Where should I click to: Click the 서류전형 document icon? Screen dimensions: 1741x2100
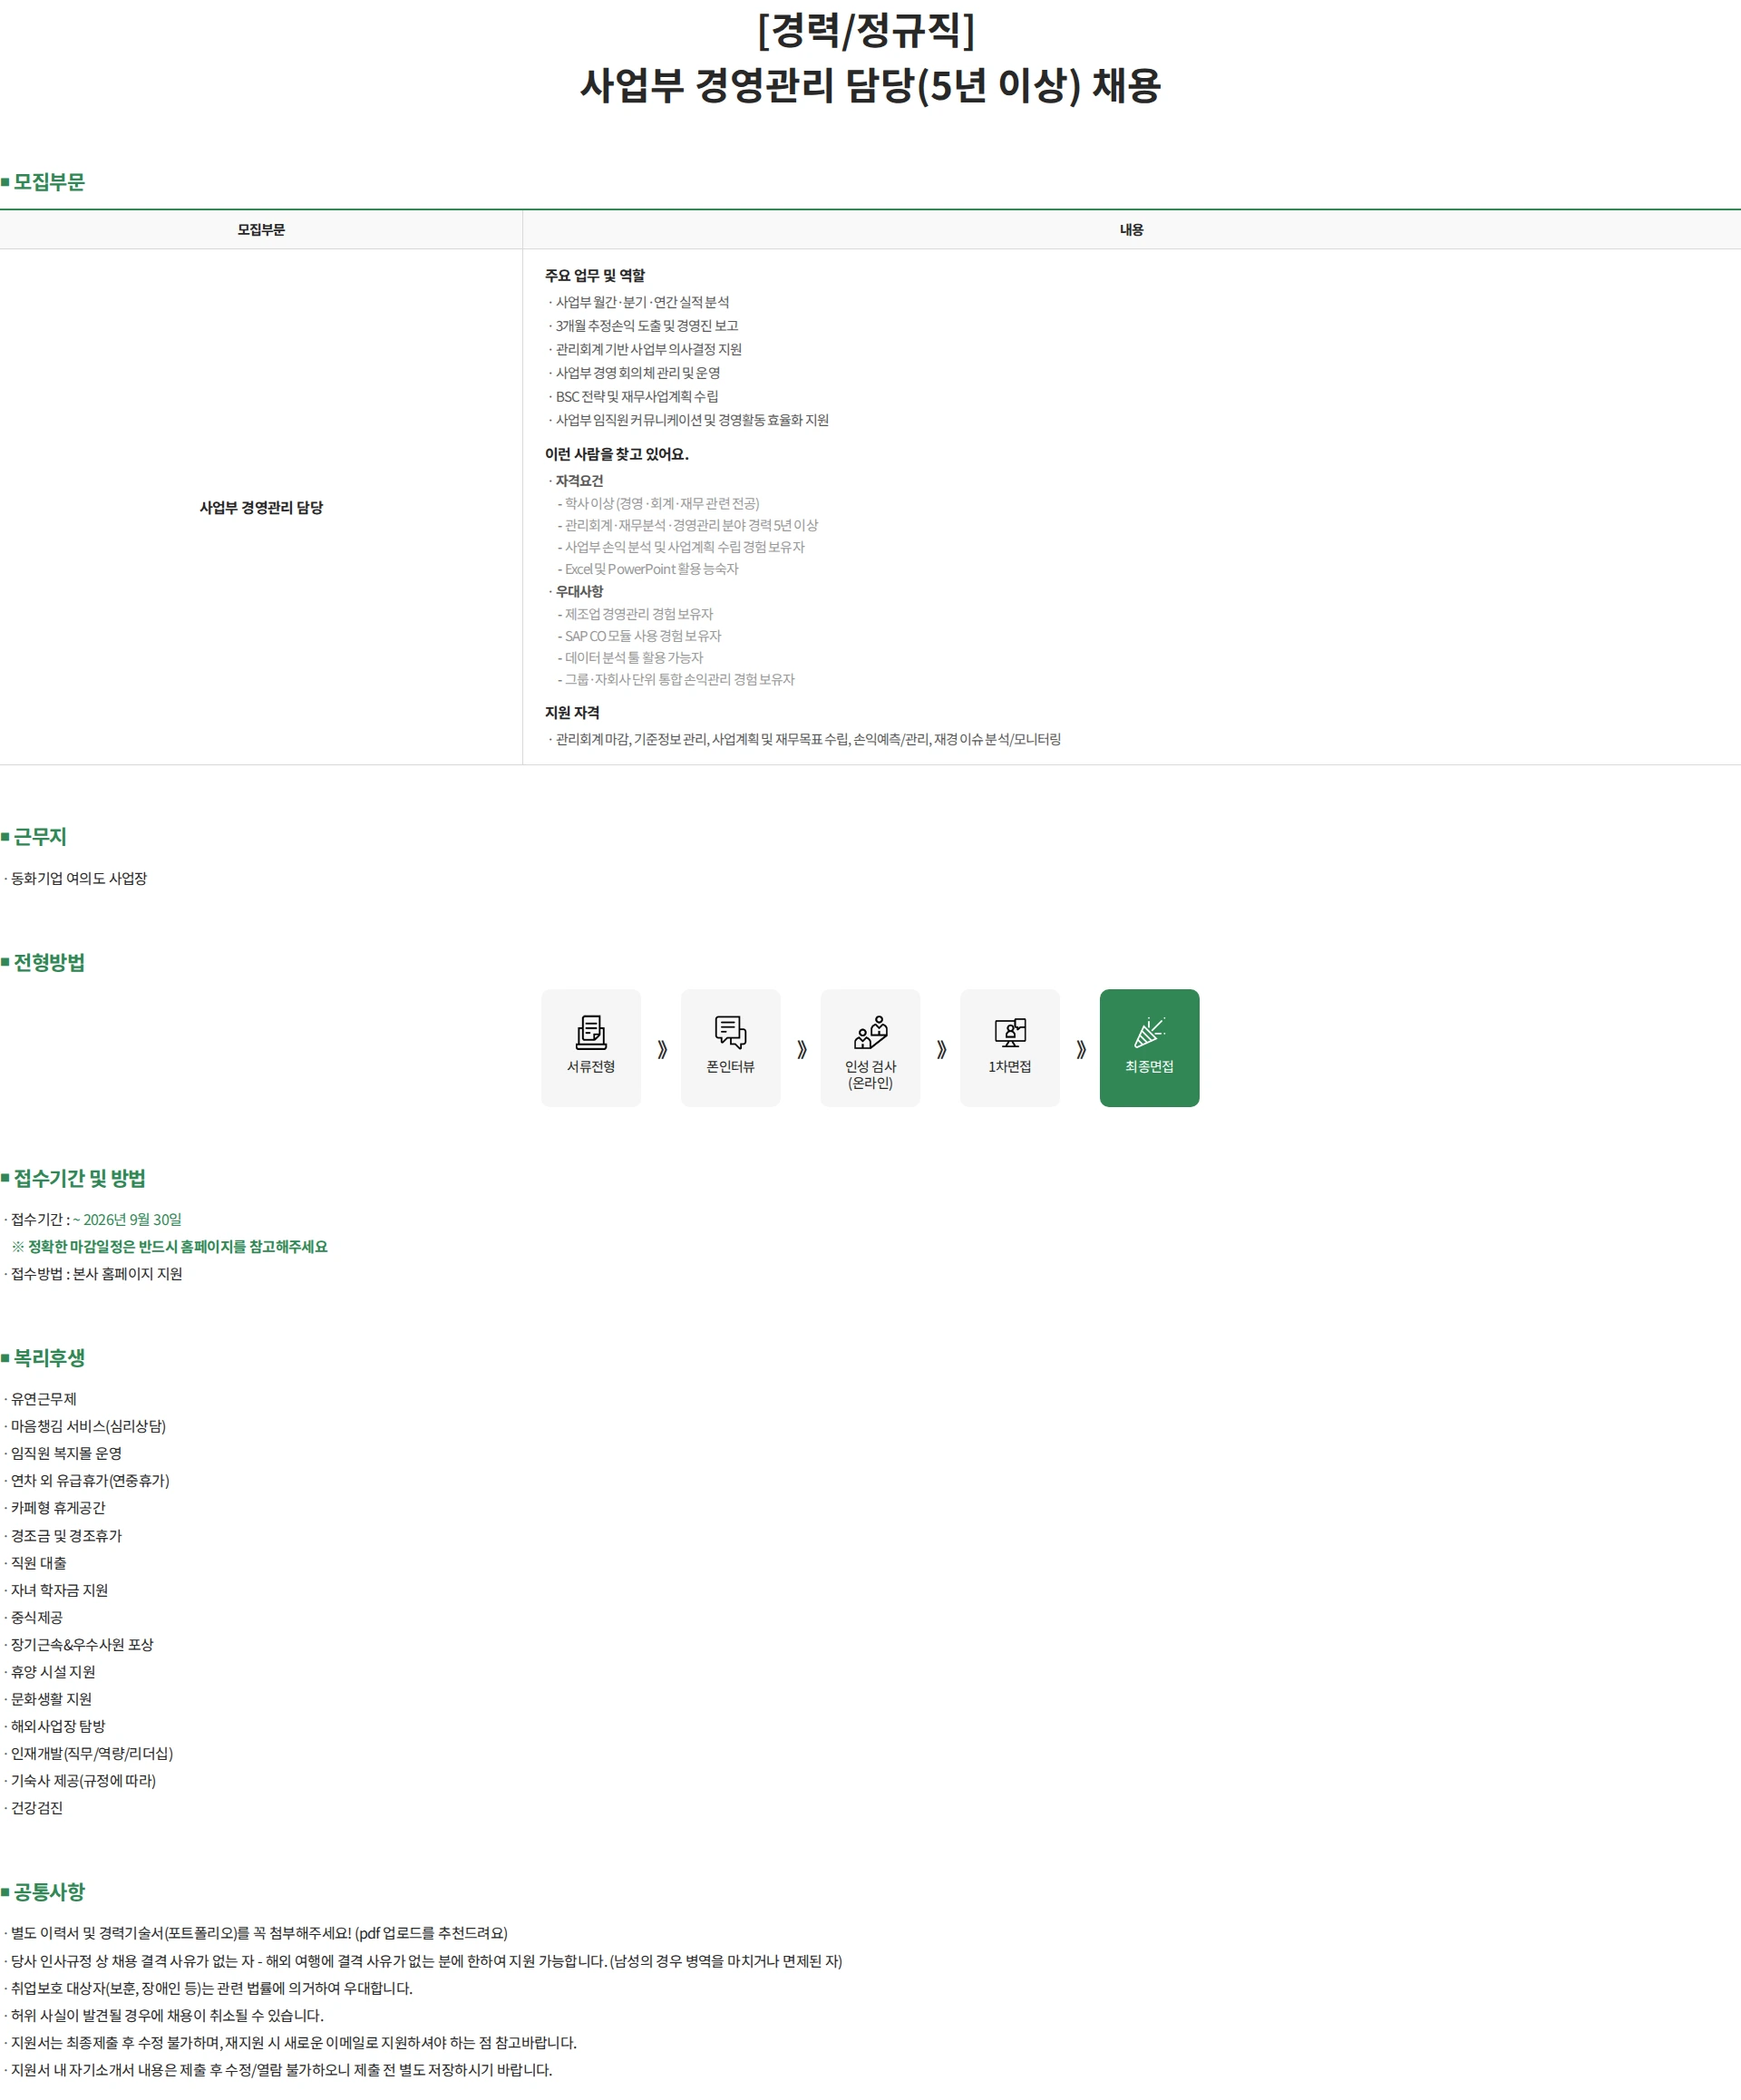tap(591, 1031)
